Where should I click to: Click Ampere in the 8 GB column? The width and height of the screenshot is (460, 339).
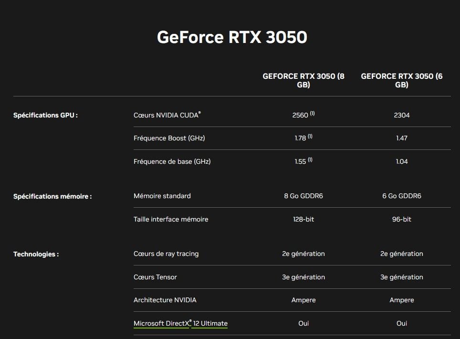[x=303, y=300]
